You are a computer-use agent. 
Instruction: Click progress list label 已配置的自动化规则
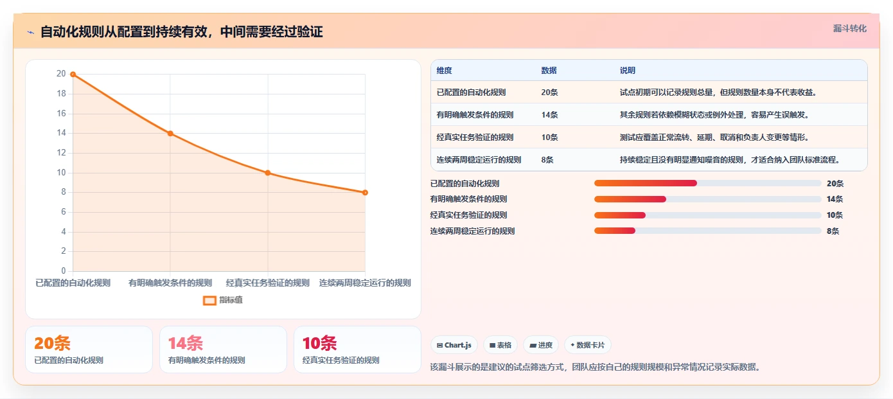pyautogui.click(x=464, y=183)
